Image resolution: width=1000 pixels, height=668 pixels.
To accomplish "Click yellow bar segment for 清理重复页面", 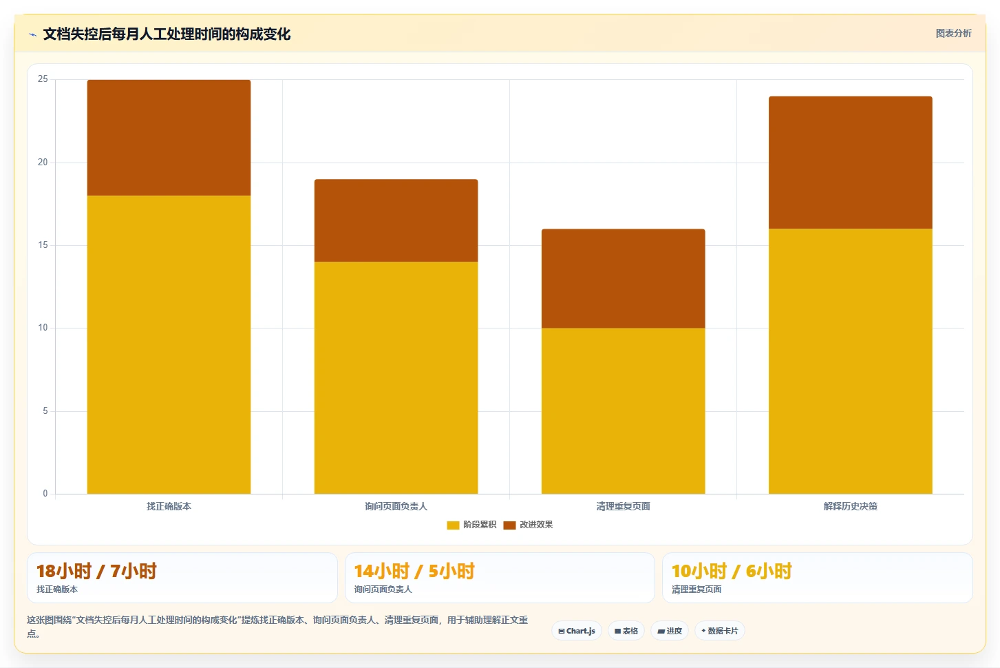I will tap(623, 410).
